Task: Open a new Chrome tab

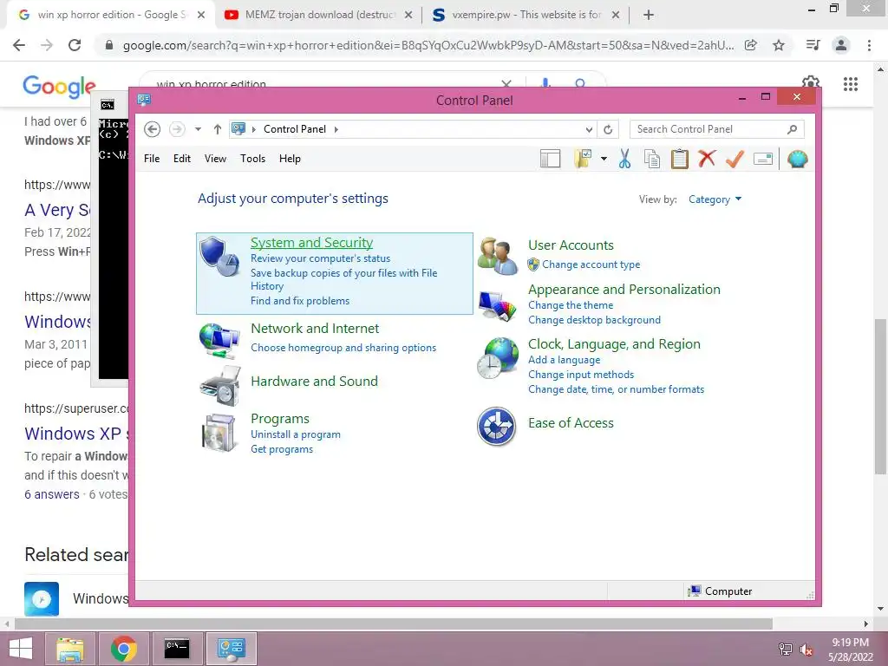Action: click(x=649, y=15)
